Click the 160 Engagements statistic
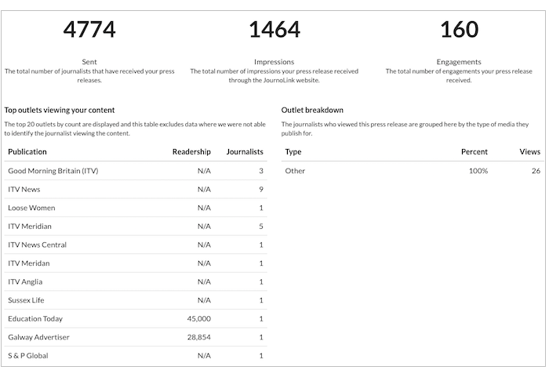549x381 pixels. [459, 29]
